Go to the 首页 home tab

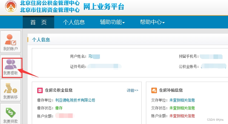38,22
